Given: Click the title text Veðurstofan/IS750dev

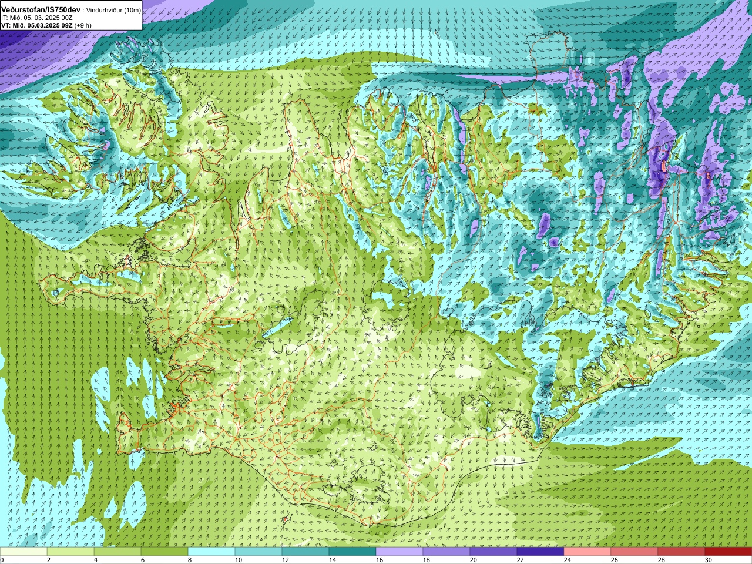Looking at the screenshot, I should tap(41, 10).
